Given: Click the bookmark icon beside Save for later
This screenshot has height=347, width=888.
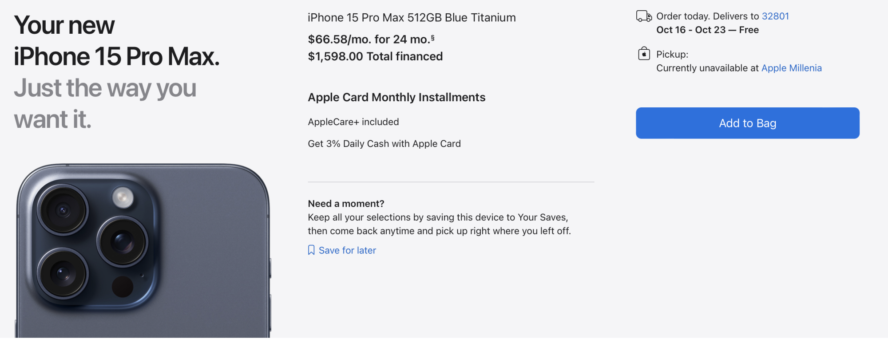Looking at the screenshot, I should click(311, 250).
